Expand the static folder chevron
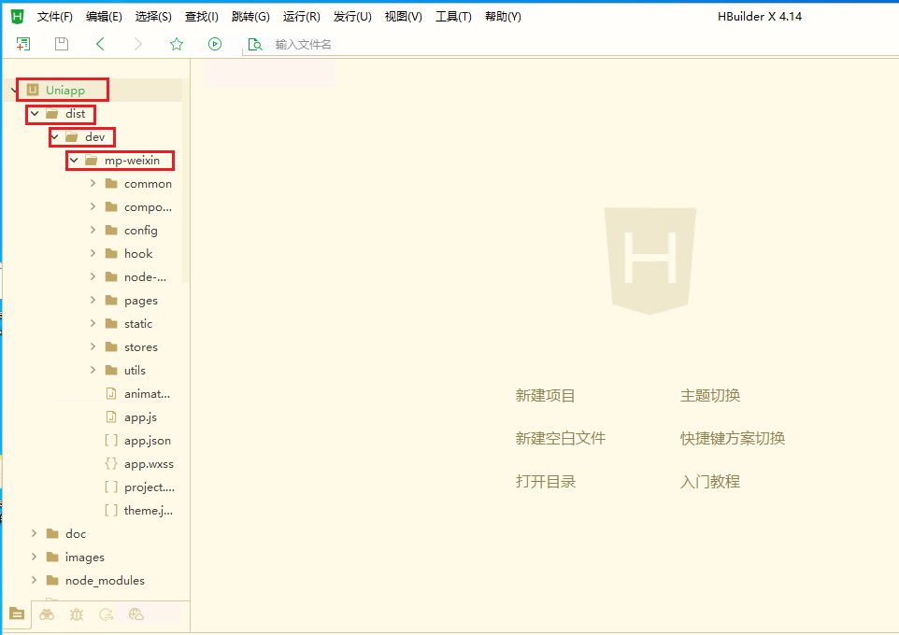Image resolution: width=899 pixels, height=635 pixels. pos(93,323)
